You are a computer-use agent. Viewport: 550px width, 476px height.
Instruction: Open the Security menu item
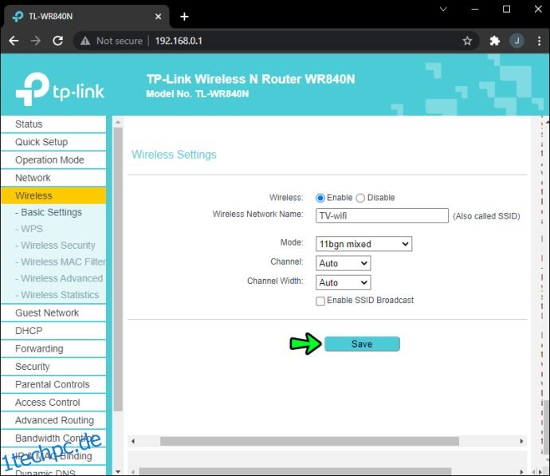[53, 367]
